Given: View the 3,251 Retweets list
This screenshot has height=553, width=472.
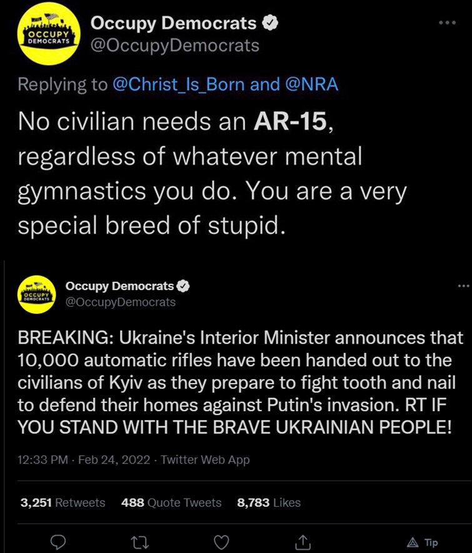Looking at the screenshot, I should coord(63,502).
